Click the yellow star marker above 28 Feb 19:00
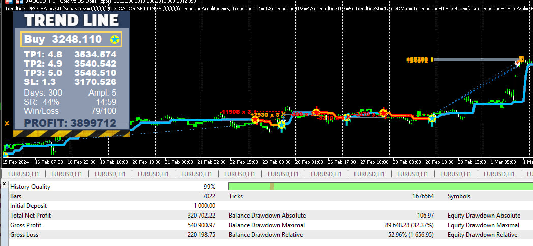 [x=432, y=119]
